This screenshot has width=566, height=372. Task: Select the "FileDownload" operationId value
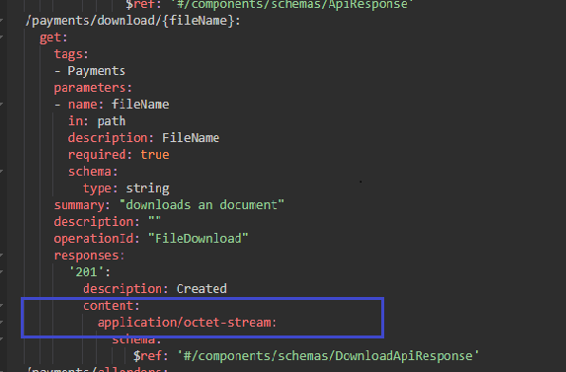199,238
